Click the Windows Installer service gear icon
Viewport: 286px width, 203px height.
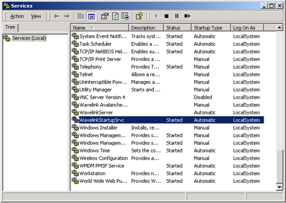[x=75, y=128]
